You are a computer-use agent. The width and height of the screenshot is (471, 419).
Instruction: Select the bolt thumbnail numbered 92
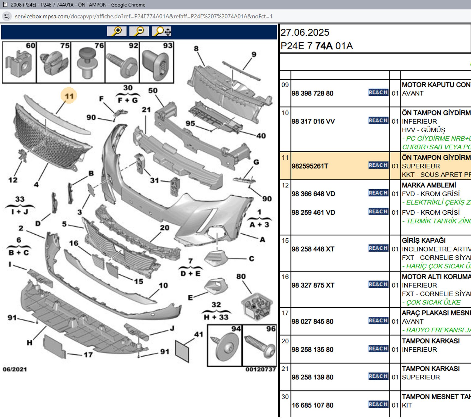[x=122, y=62]
